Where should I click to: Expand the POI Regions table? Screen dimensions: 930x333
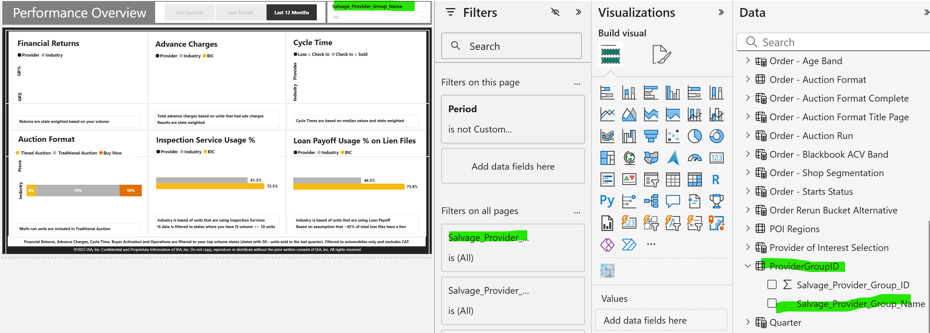(748, 229)
